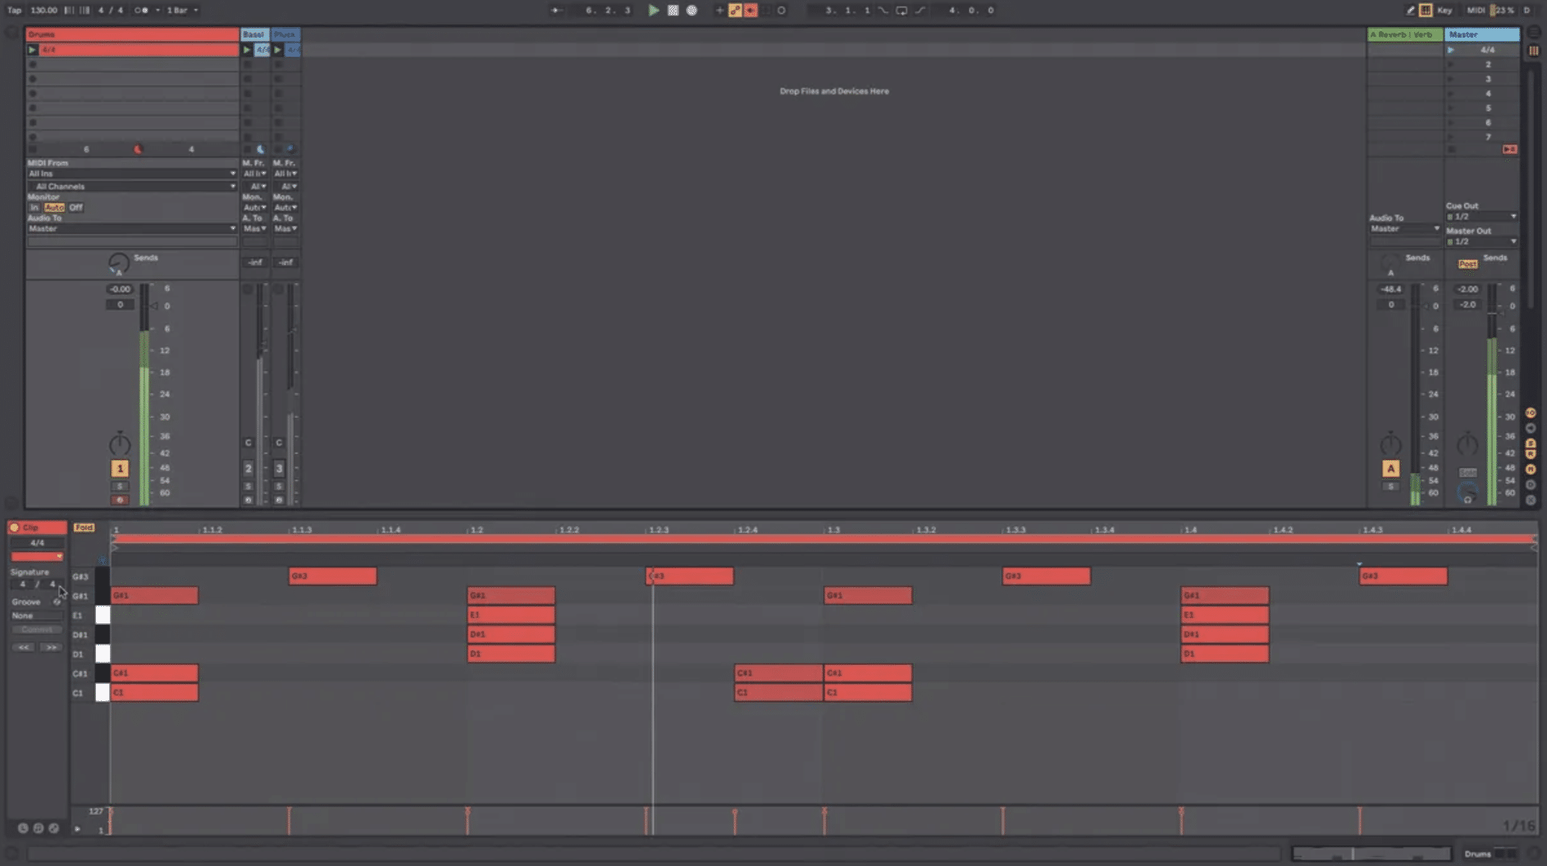Viewport: 1547px width, 866px height.
Task: Set Drums Monitor to In
Action: point(34,207)
